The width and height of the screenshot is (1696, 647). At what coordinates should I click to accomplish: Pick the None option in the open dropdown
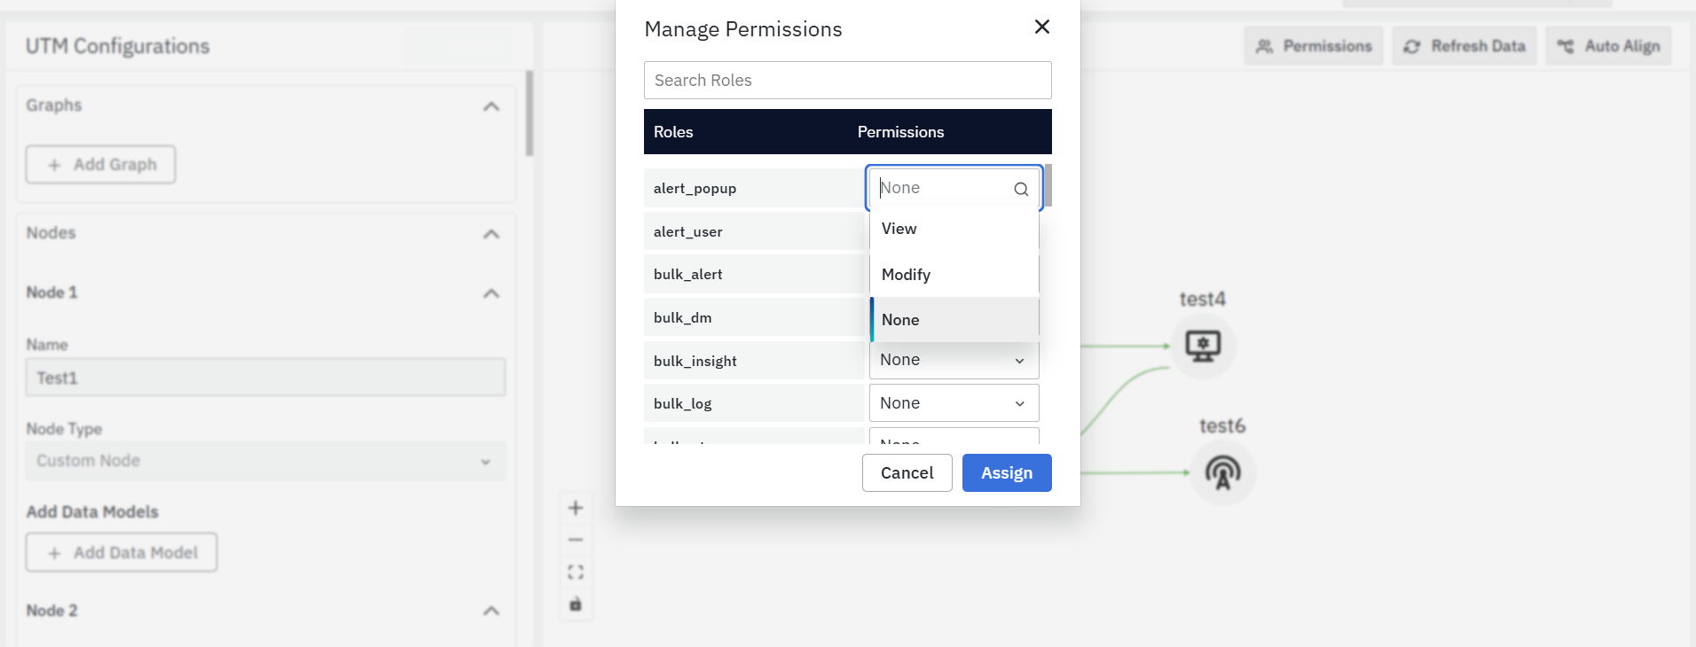954,320
